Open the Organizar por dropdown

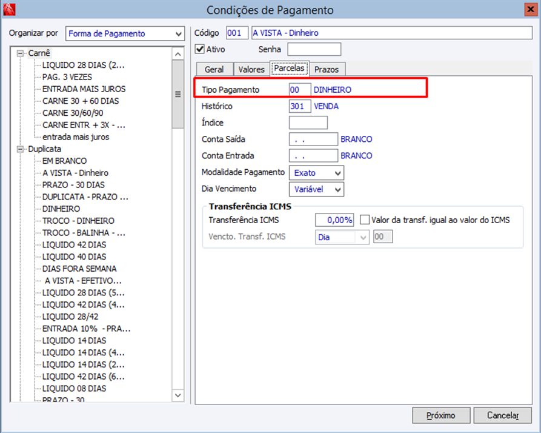point(178,34)
